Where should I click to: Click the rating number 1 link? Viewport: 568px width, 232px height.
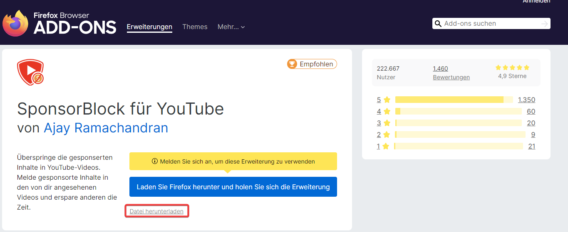point(378,146)
